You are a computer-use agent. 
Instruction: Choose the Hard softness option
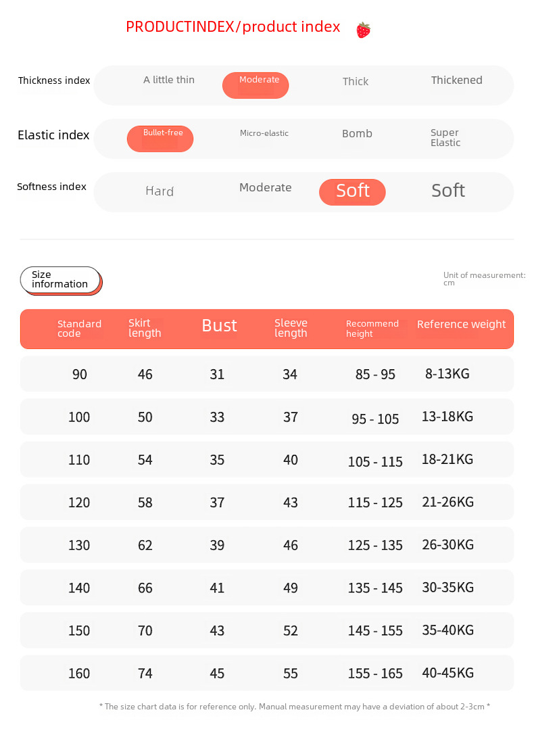click(x=160, y=191)
